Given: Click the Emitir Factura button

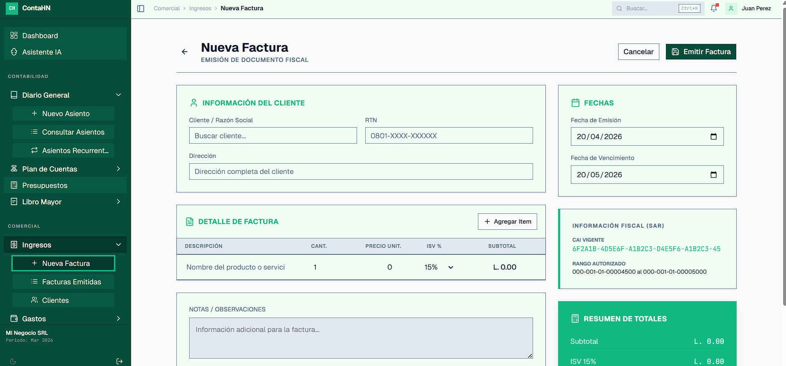Looking at the screenshot, I should coord(700,52).
